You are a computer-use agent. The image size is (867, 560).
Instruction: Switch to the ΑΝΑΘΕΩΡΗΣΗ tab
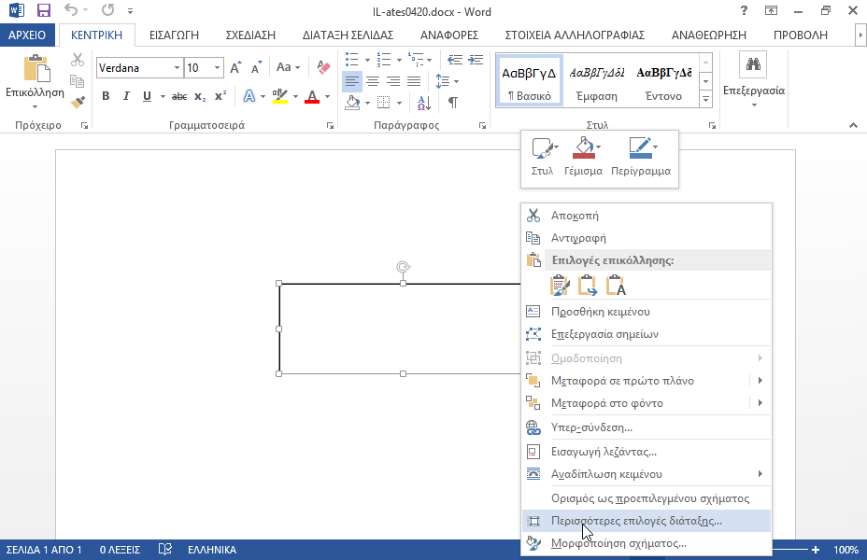(x=709, y=35)
